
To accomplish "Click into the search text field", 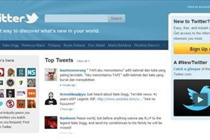I will click(x=76, y=18).
